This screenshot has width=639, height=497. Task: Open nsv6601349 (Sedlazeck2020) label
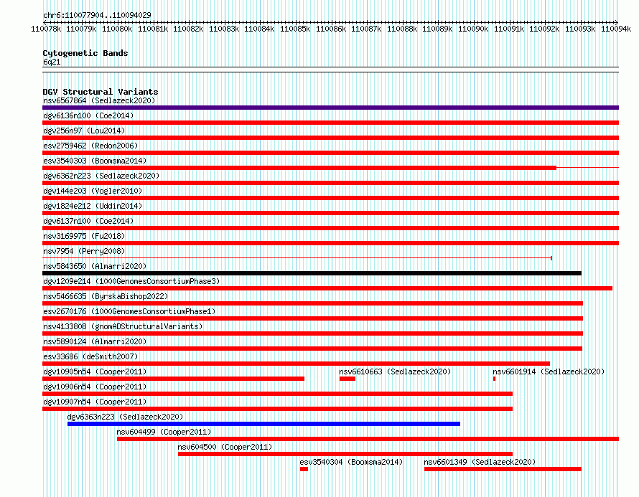click(480, 462)
